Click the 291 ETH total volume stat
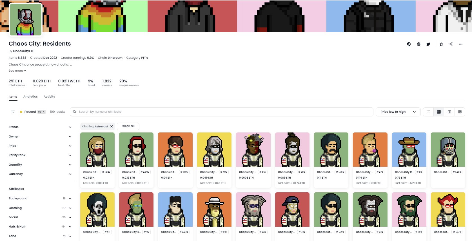This screenshot has height=241, width=472. [x=17, y=83]
